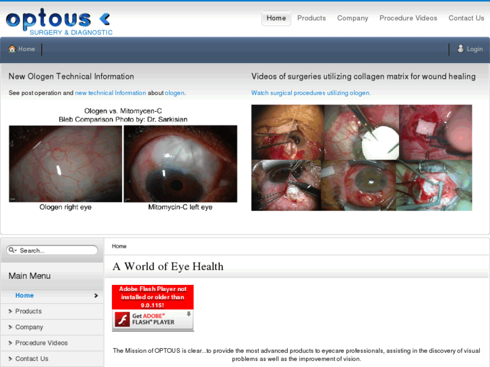Click the 'Main Menu' sidebar heading
This screenshot has height=367, width=490.
pyautogui.click(x=30, y=276)
